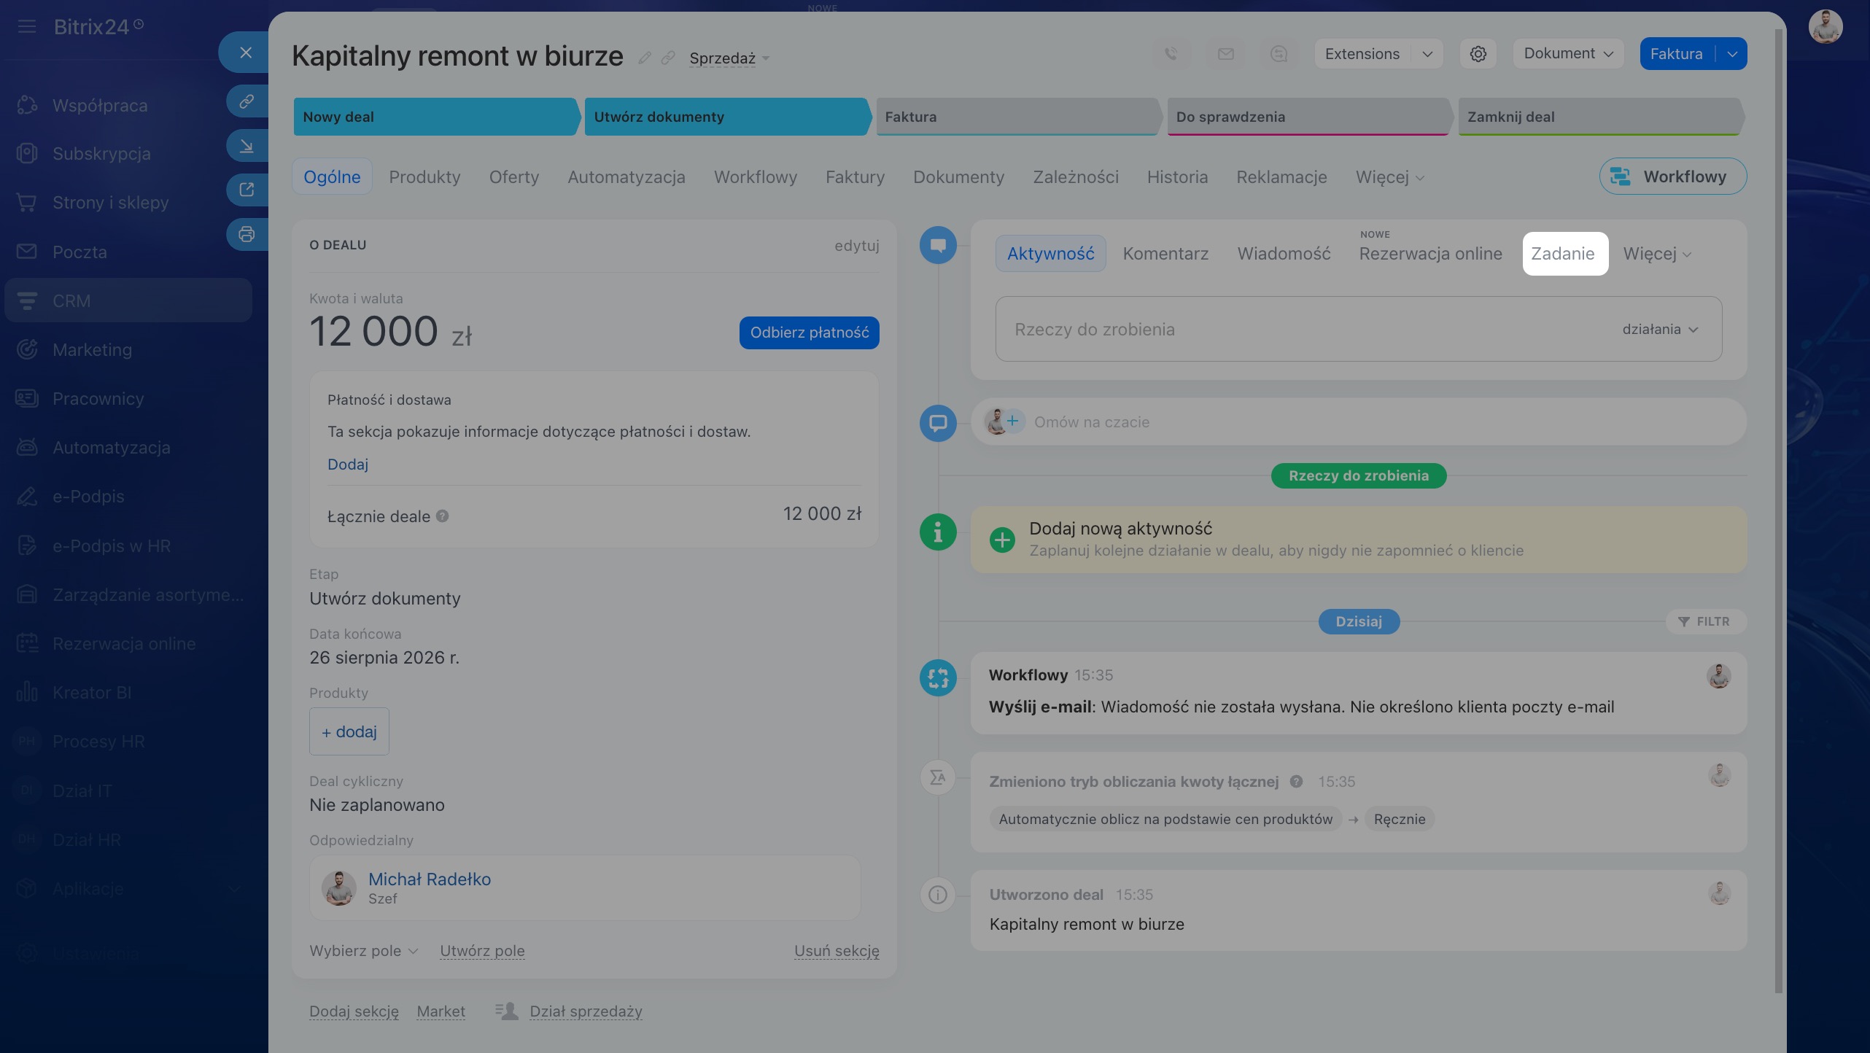Screen dimensions: 1870x1053
Task: Open user profile avatar at top right
Action: 1826,27
